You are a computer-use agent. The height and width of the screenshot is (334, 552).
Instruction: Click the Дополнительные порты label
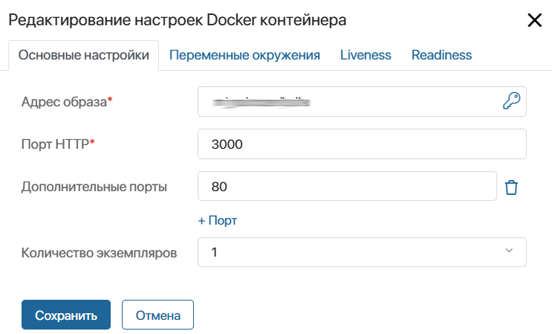click(94, 187)
